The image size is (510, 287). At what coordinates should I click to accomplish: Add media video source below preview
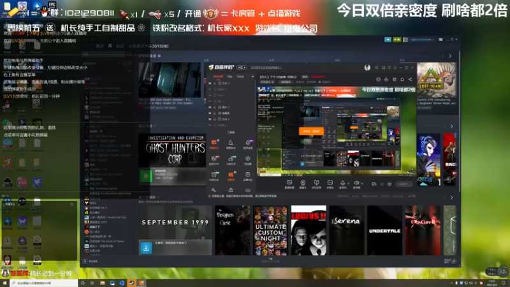(x=330, y=184)
